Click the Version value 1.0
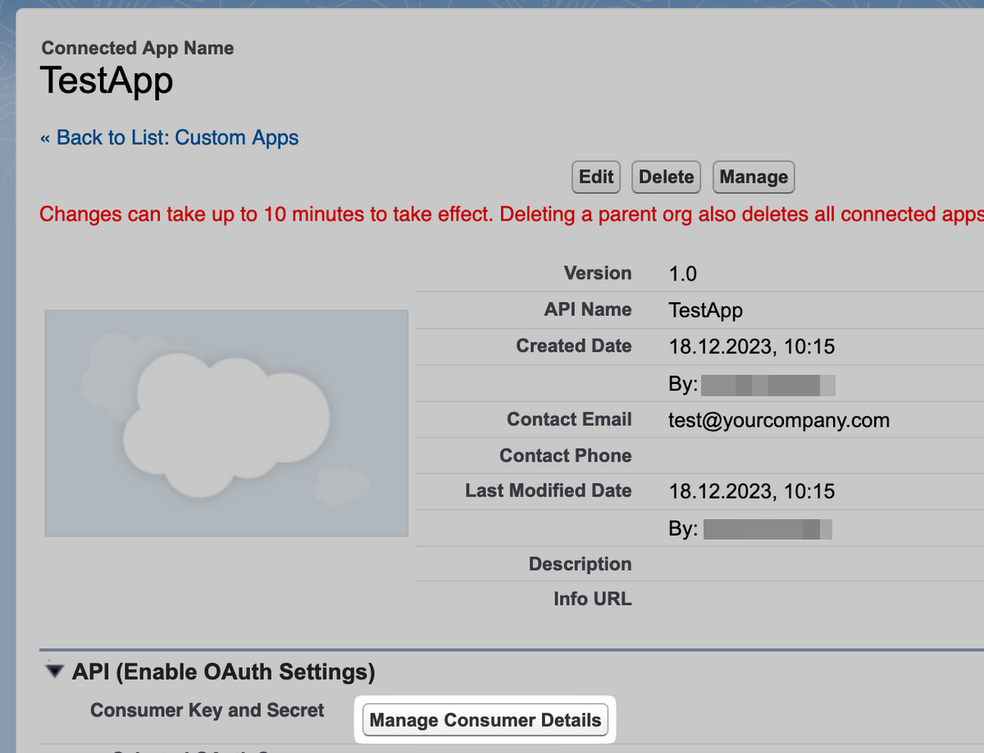Screen dimensions: 984x753 point(683,274)
